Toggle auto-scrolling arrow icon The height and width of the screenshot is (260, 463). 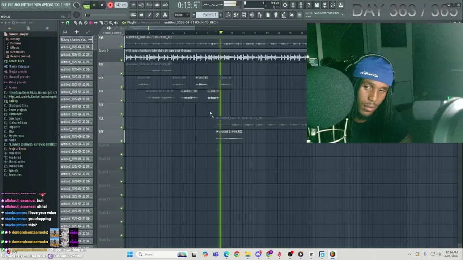point(141,15)
